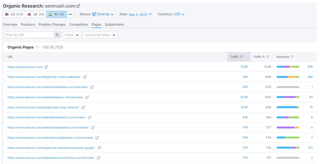Sort by the Traffic column sort icon
Image resolution: width=320 pixels, height=164 pixels.
coord(242,57)
